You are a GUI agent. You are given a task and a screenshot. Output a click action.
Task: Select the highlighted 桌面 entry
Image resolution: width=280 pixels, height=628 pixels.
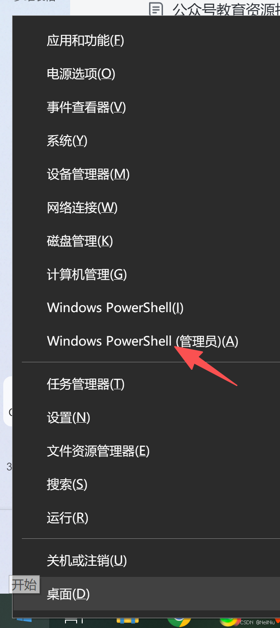(x=146, y=594)
